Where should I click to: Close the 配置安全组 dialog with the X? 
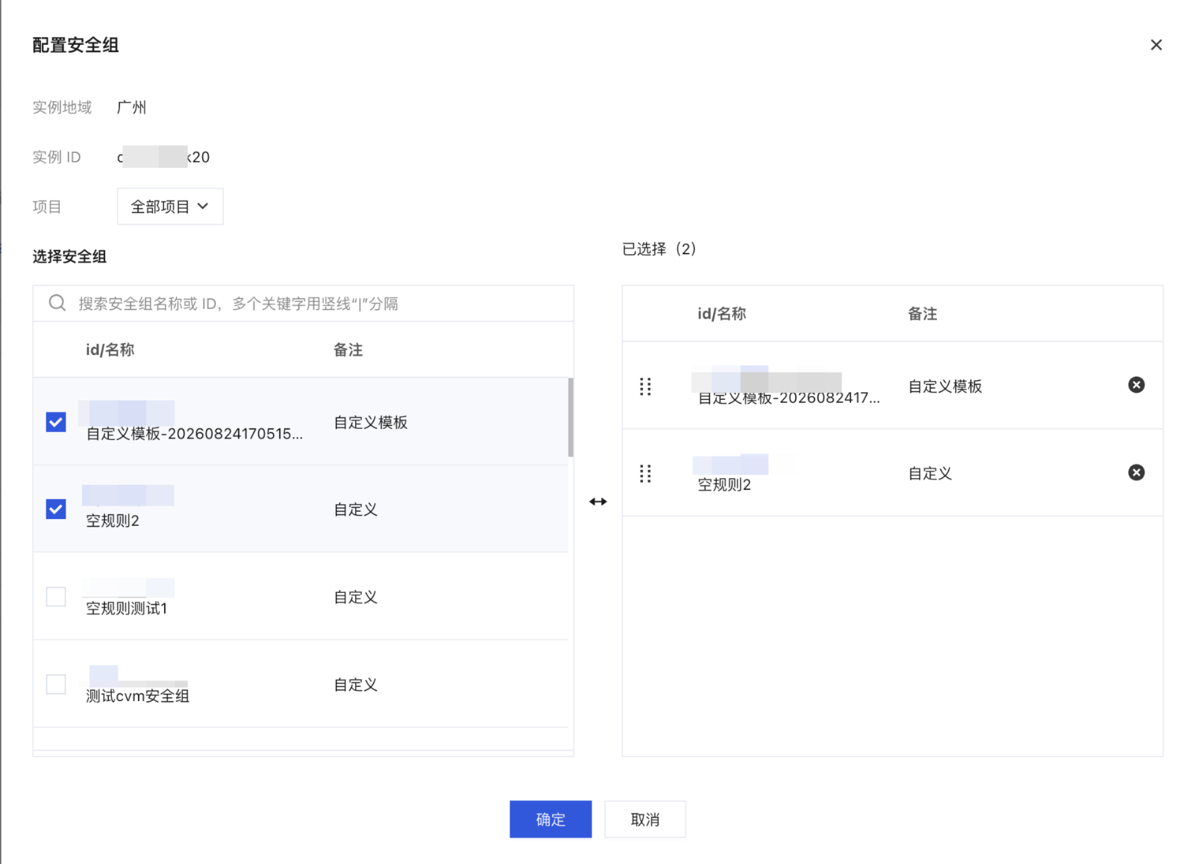point(1156,45)
